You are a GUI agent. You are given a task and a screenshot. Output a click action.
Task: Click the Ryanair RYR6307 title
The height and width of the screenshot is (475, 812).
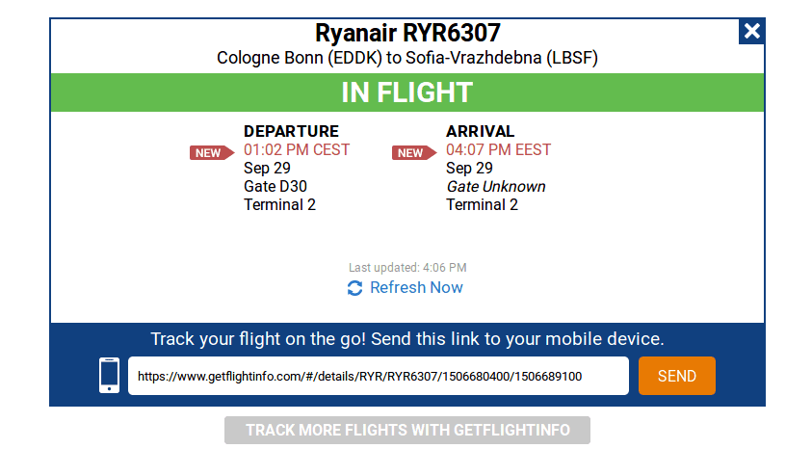[406, 33]
